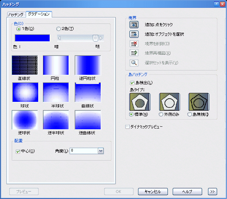Click the 境界を削除 icon
This screenshot has width=227, height=199.
134,44
